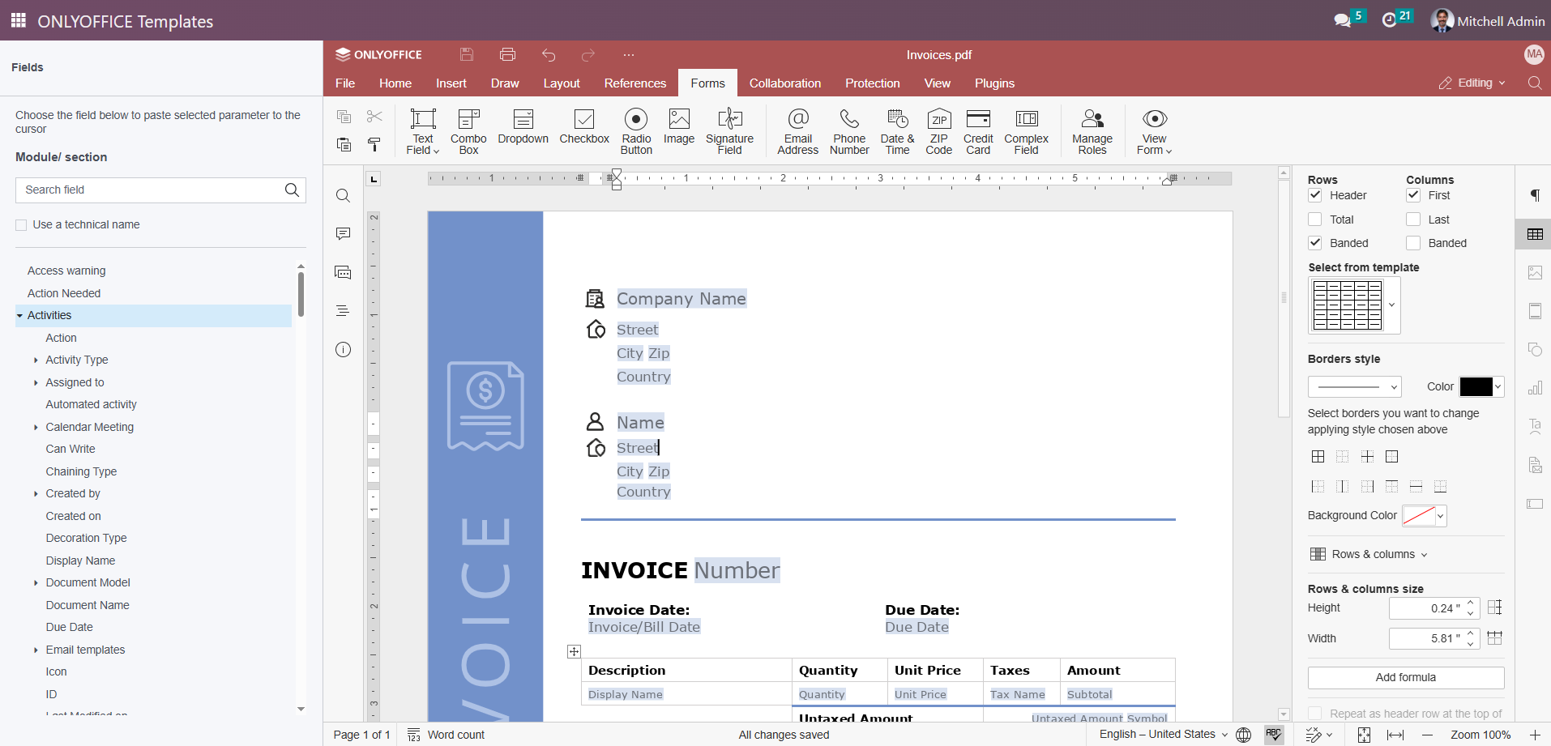Open the Odoo apps grid menu
1551x746 pixels.
pyautogui.click(x=18, y=20)
